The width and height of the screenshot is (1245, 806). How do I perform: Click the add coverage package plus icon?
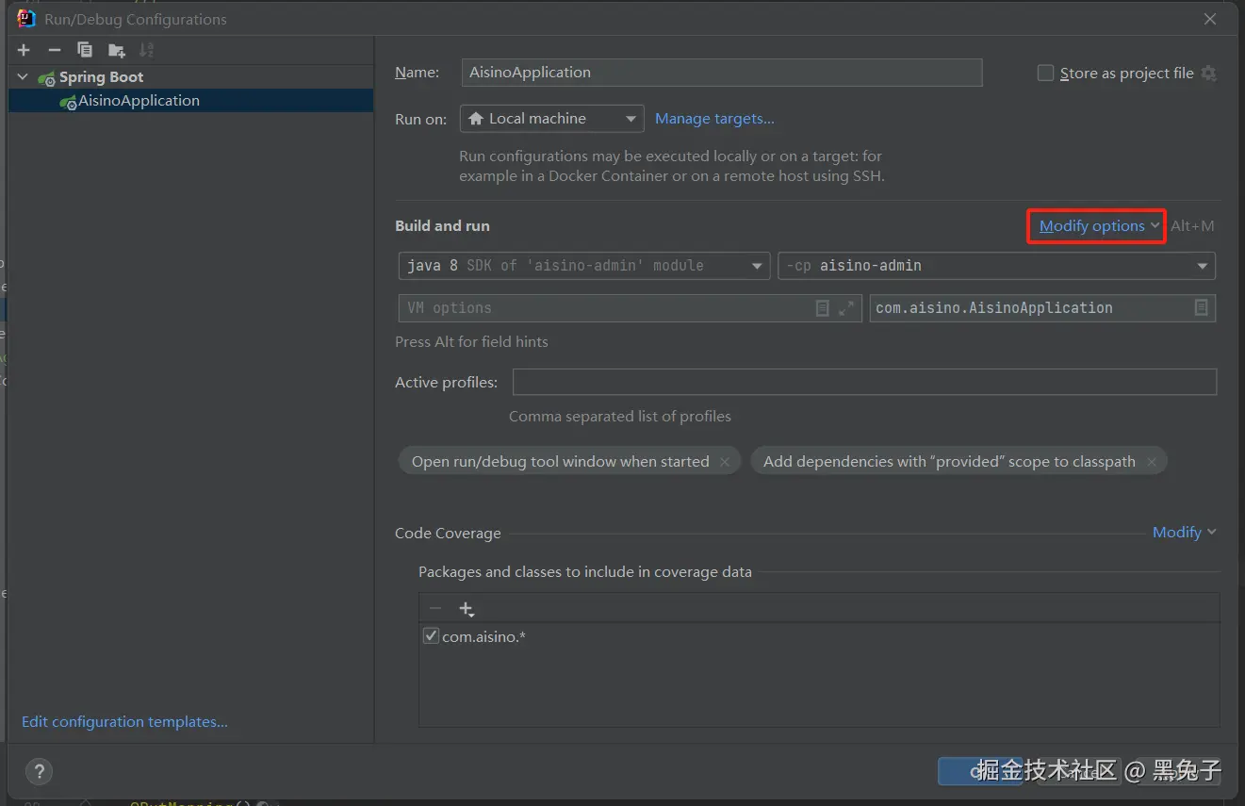[466, 609]
